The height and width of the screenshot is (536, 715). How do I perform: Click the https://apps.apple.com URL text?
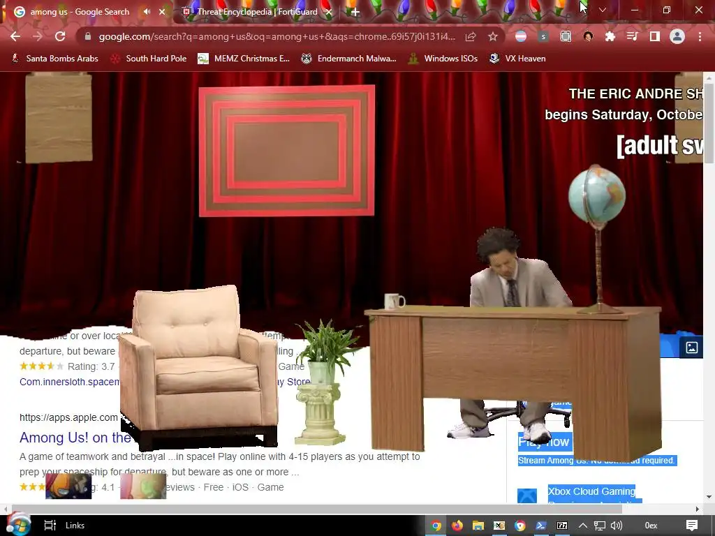click(x=68, y=417)
